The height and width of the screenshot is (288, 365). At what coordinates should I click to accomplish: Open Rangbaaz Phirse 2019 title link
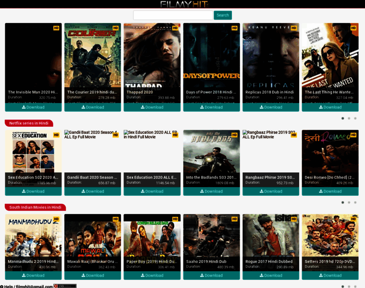tap(270, 177)
